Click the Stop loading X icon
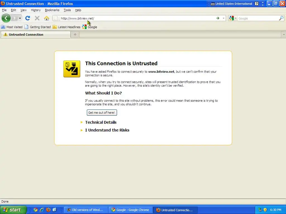The image size is (286, 214). tap(37, 18)
